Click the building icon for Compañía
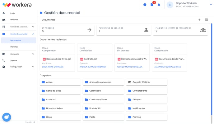The width and height of the screenshot is (214, 124). pos(4,54)
